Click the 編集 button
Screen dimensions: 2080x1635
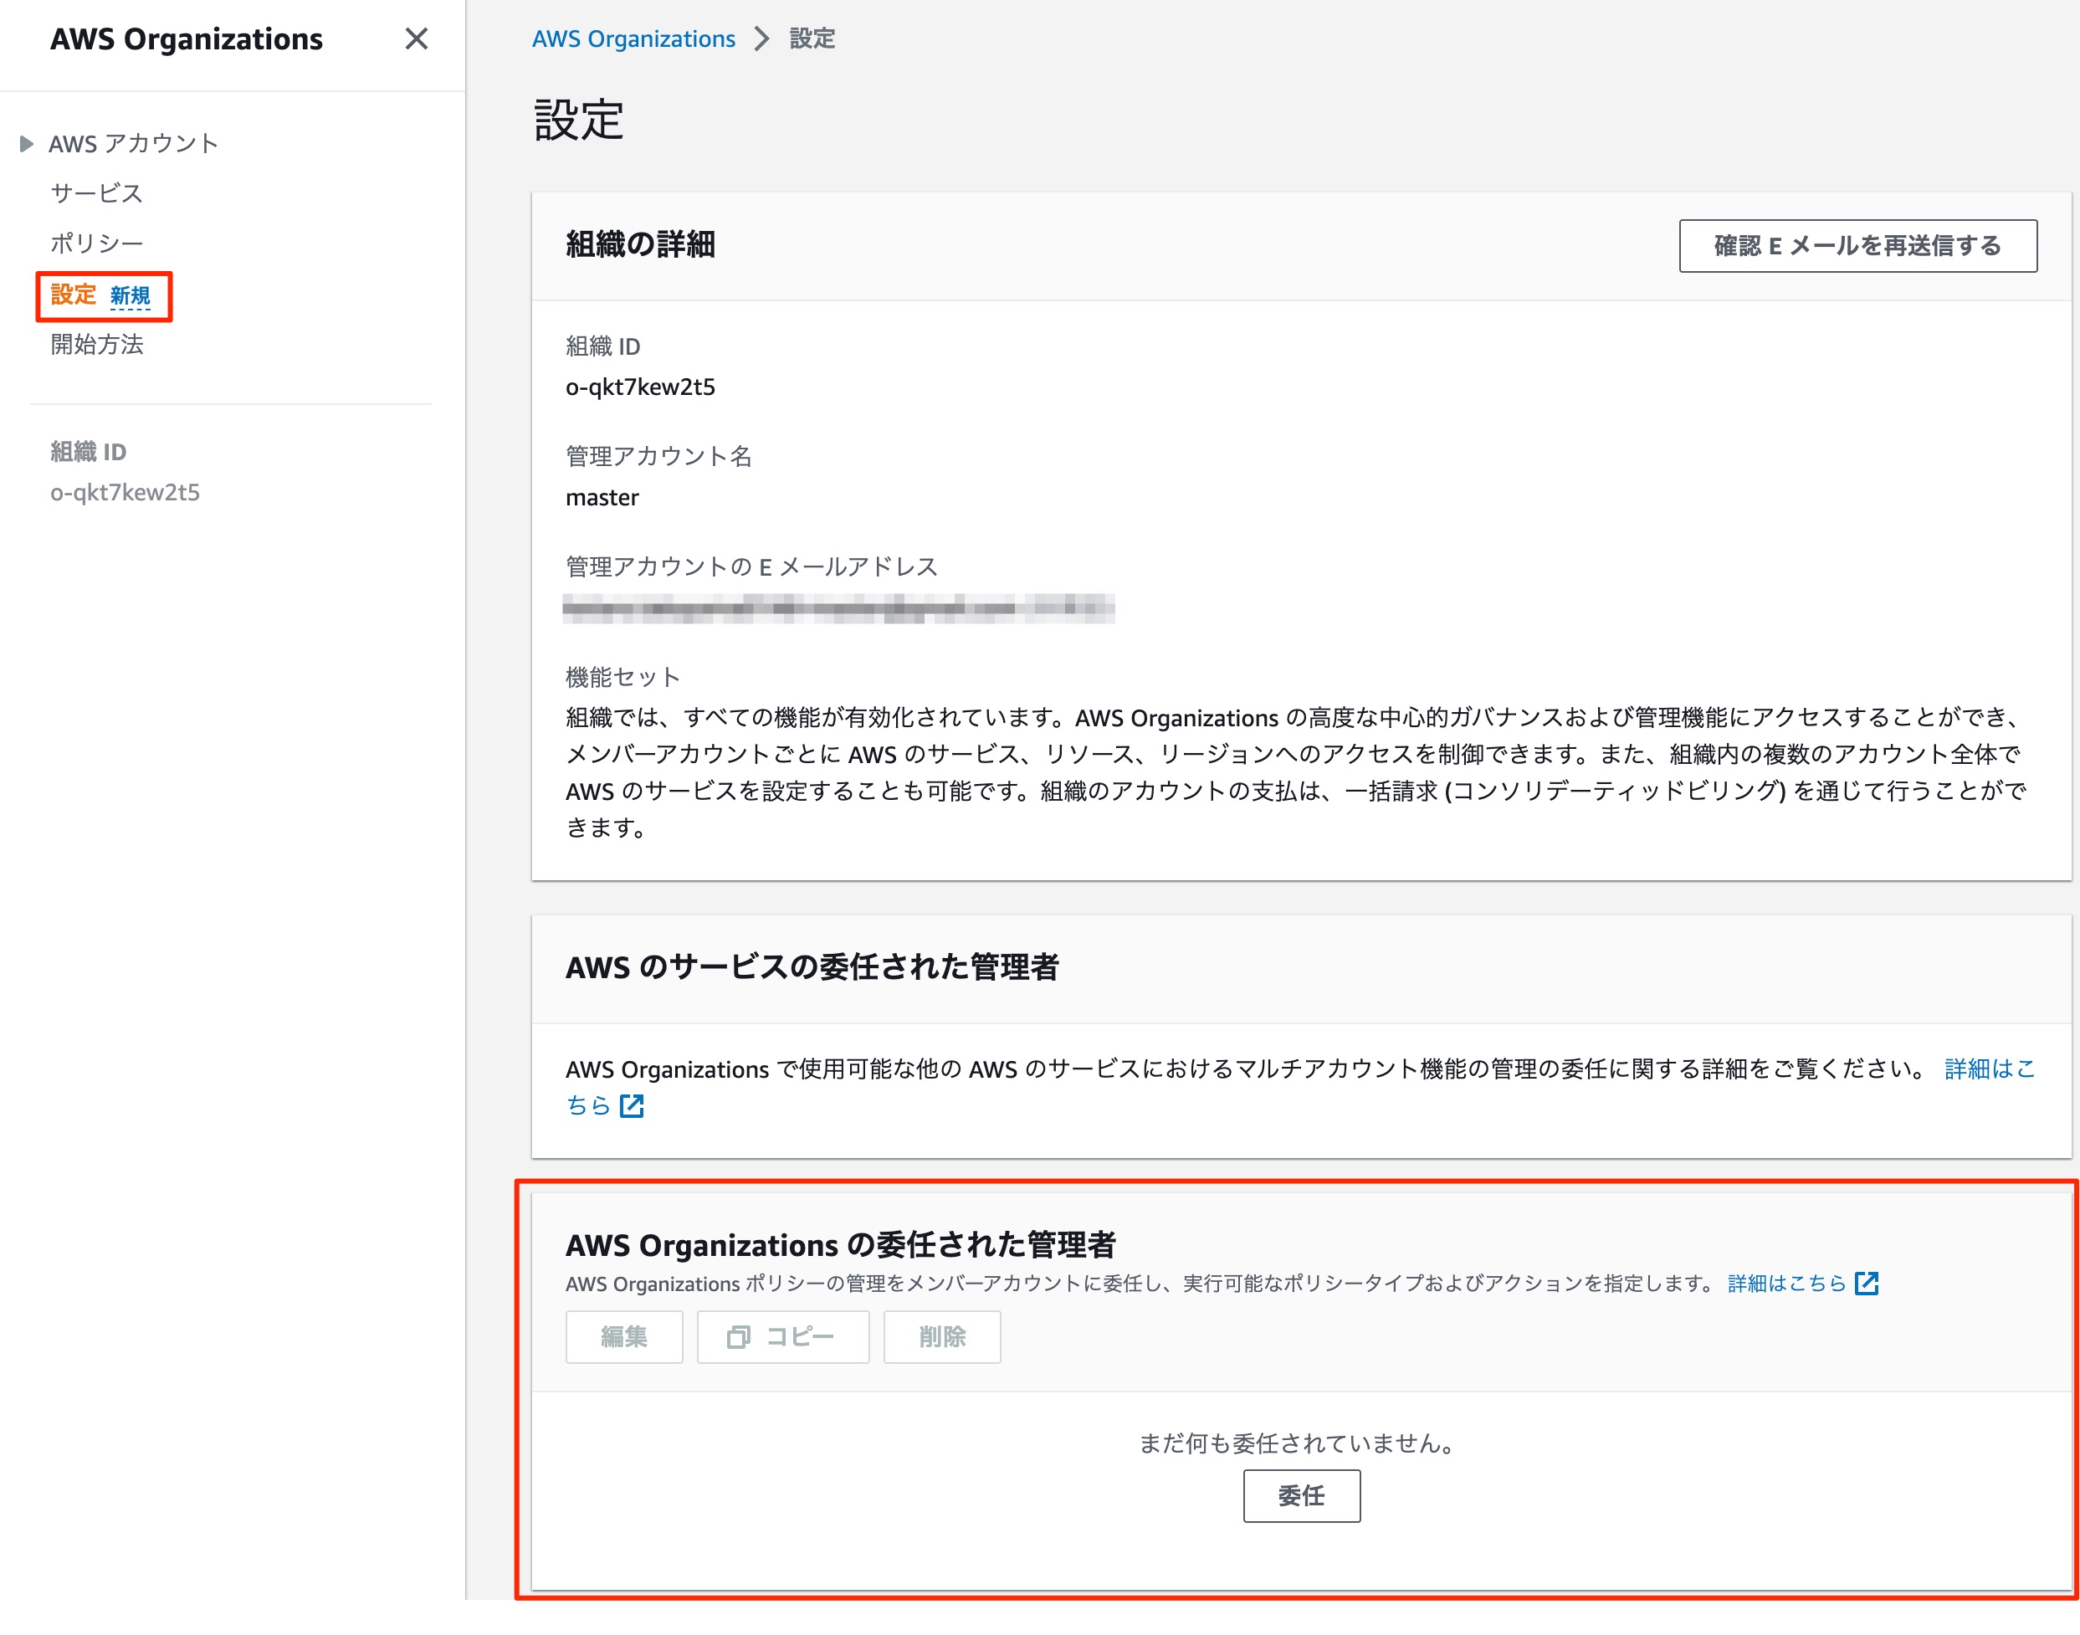point(624,1336)
